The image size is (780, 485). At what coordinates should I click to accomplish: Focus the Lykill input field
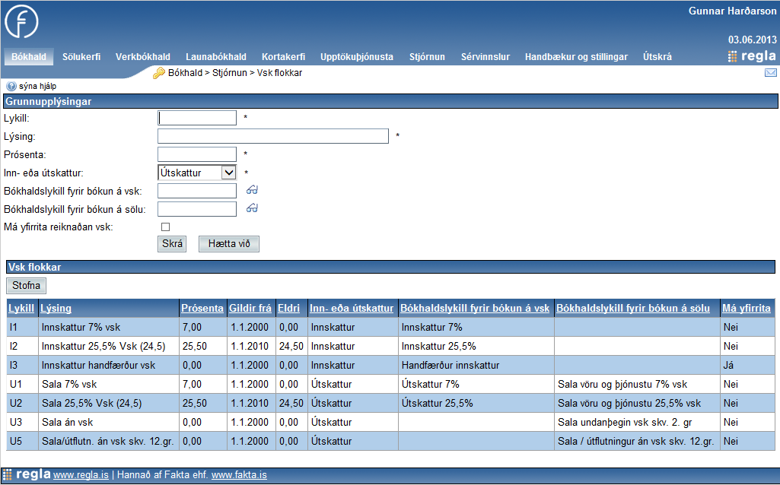pos(197,118)
